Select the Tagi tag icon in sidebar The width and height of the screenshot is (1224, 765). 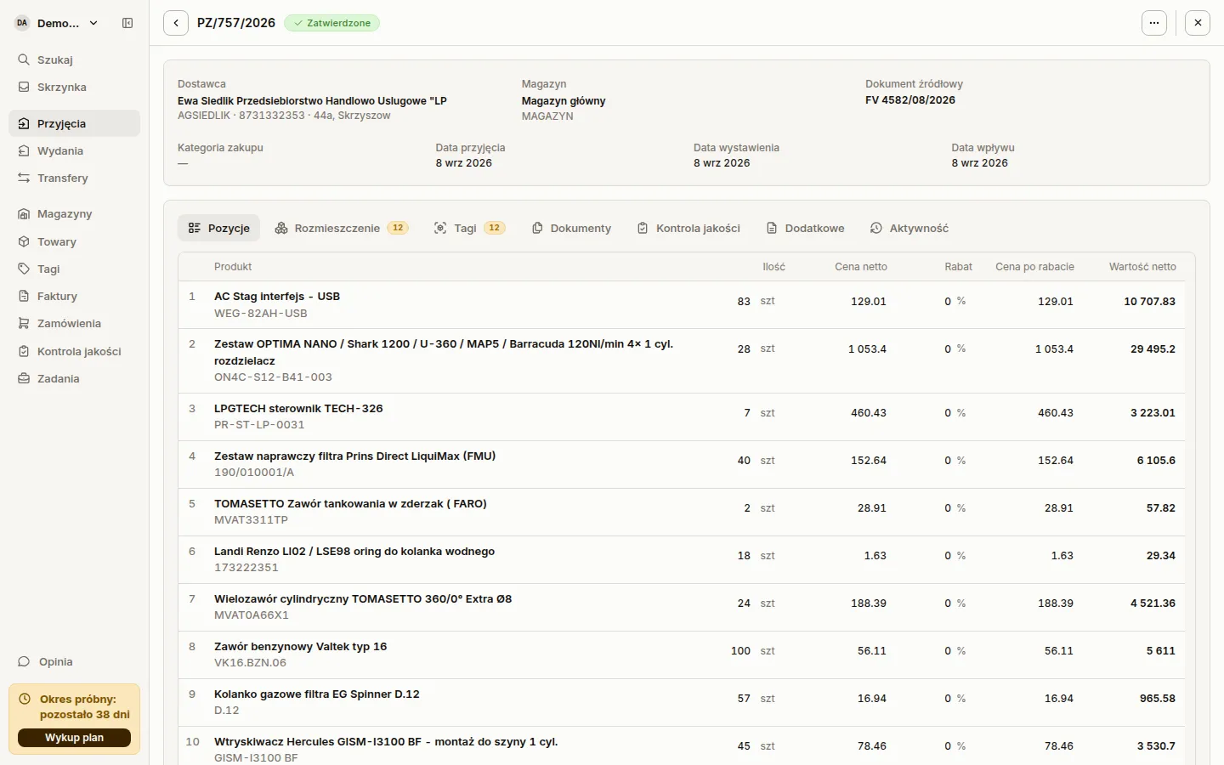point(24,269)
